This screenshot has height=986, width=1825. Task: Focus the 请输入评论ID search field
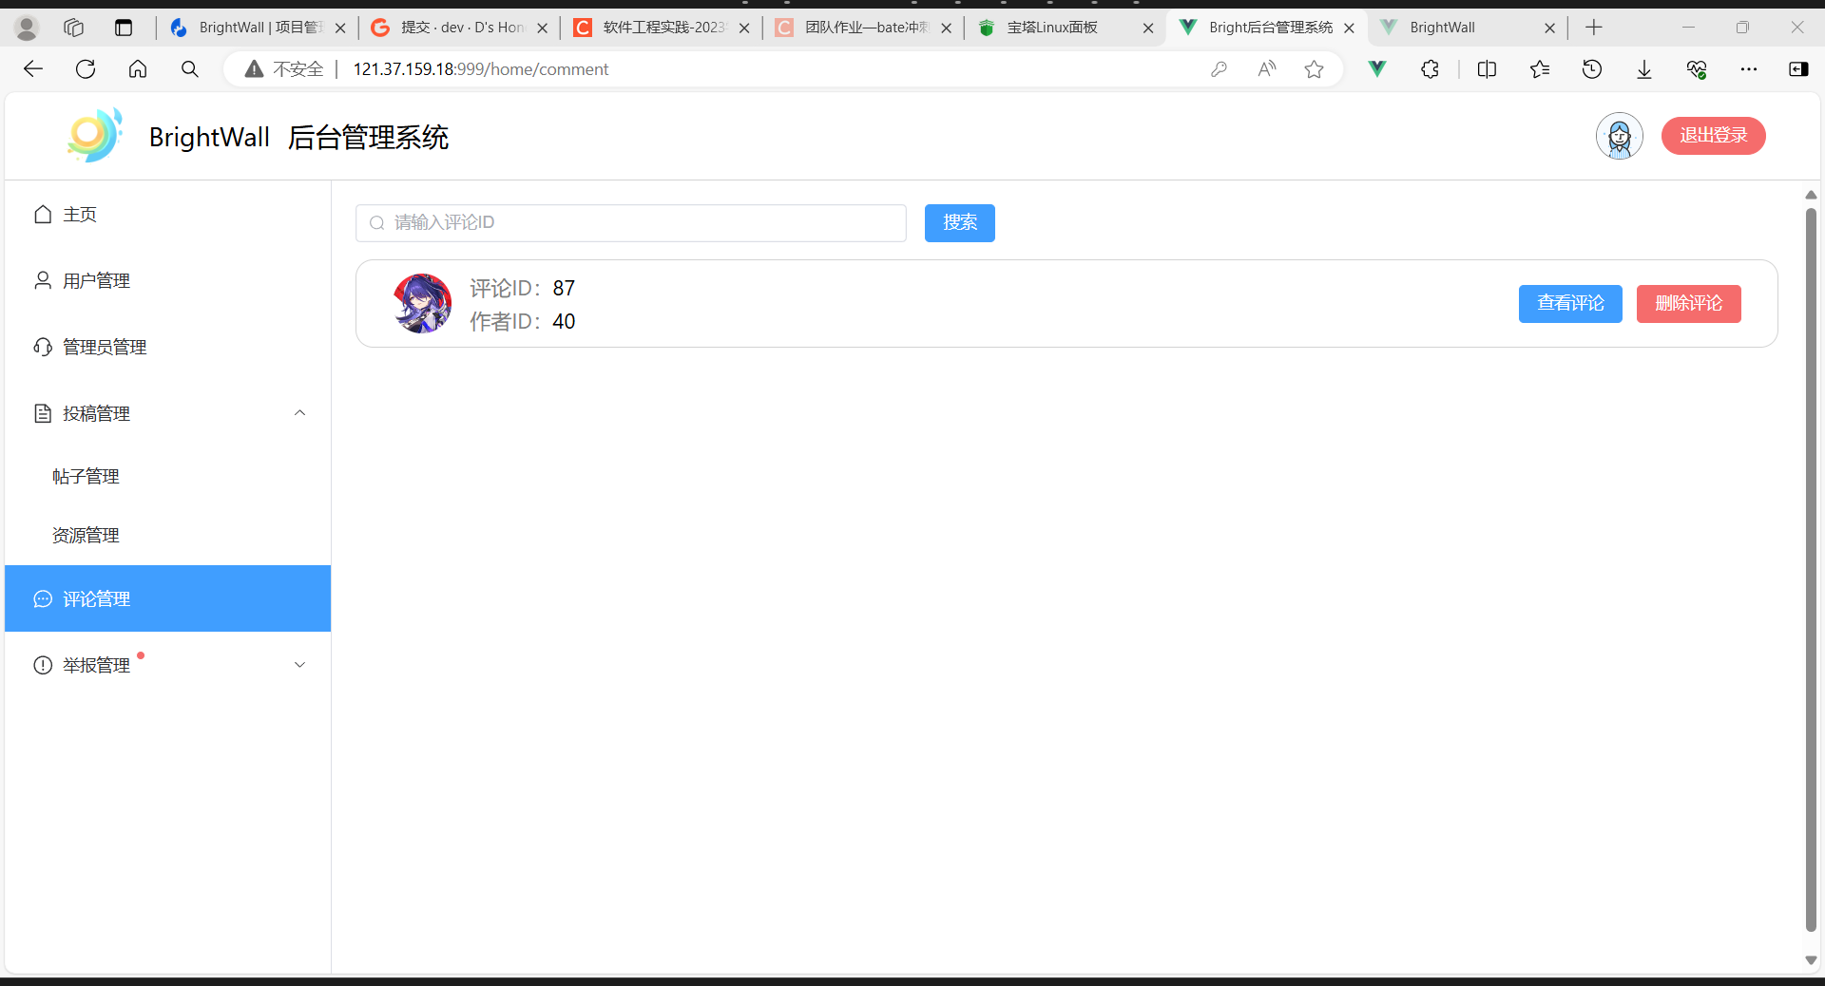pos(631,223)
